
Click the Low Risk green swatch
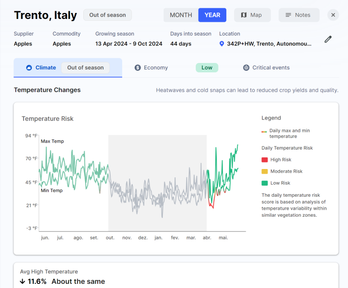tap(265, 183)
